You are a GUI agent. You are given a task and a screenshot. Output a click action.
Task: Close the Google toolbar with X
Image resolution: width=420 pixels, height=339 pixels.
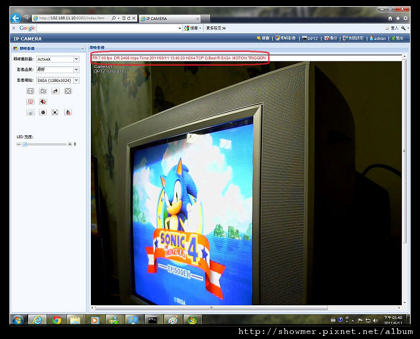tap(14, 28)
